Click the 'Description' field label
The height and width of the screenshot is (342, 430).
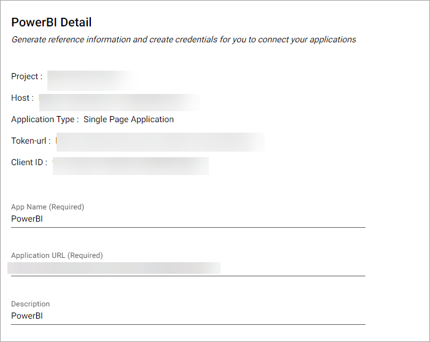click(x=31, y=304)
